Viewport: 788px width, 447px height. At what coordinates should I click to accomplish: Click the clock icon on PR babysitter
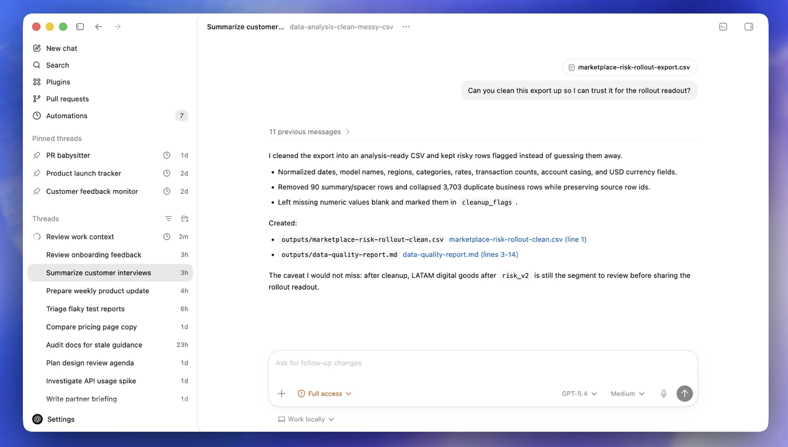pyautogui.click(x=166, y=156)
